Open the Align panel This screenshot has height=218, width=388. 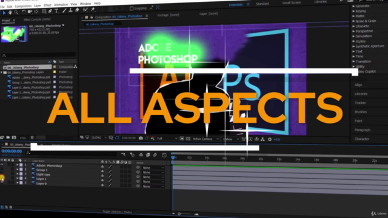(358, 85)
